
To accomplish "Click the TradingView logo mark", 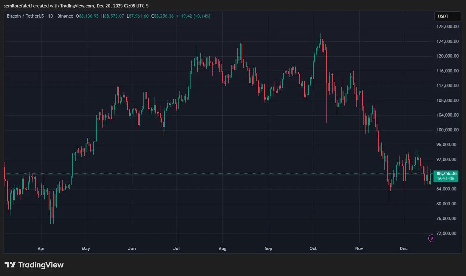I will pyautogui.click(x=10, y=265).
